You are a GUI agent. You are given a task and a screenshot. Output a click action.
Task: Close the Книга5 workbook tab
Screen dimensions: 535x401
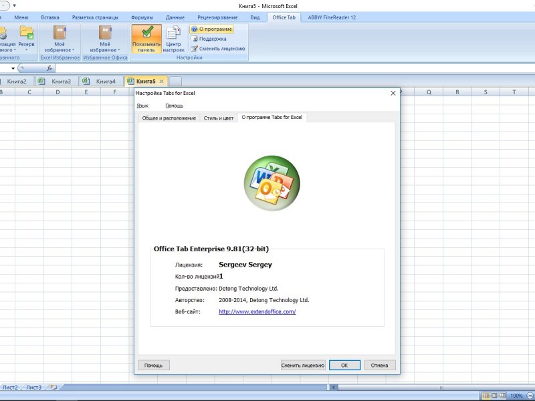pos(162,81)
